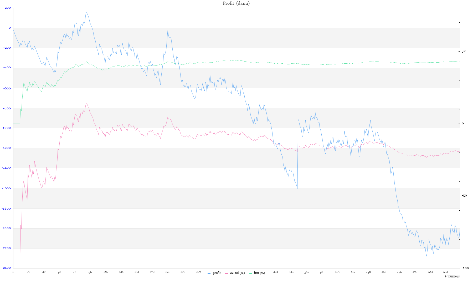Toggle the profit series in legend

(217, 273)
